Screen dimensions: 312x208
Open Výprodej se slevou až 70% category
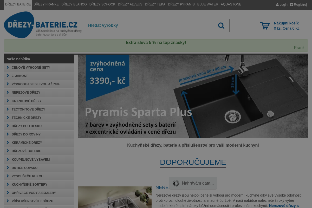[x=39, y=84]
